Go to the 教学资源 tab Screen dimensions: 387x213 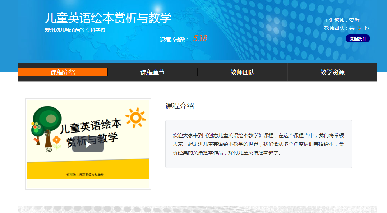[332, 72]
